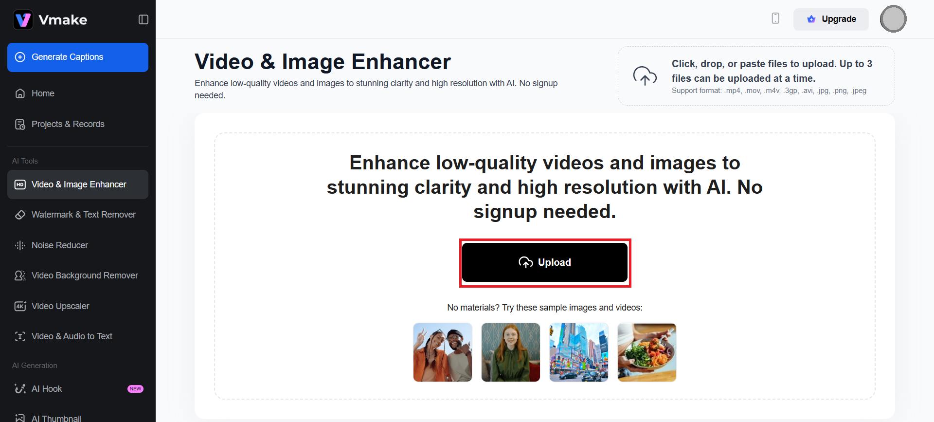Image resolution: width=934 pixels, height=422 pixels.
Task: Select the Video Upscaler 4K icon
Action: 20,306
